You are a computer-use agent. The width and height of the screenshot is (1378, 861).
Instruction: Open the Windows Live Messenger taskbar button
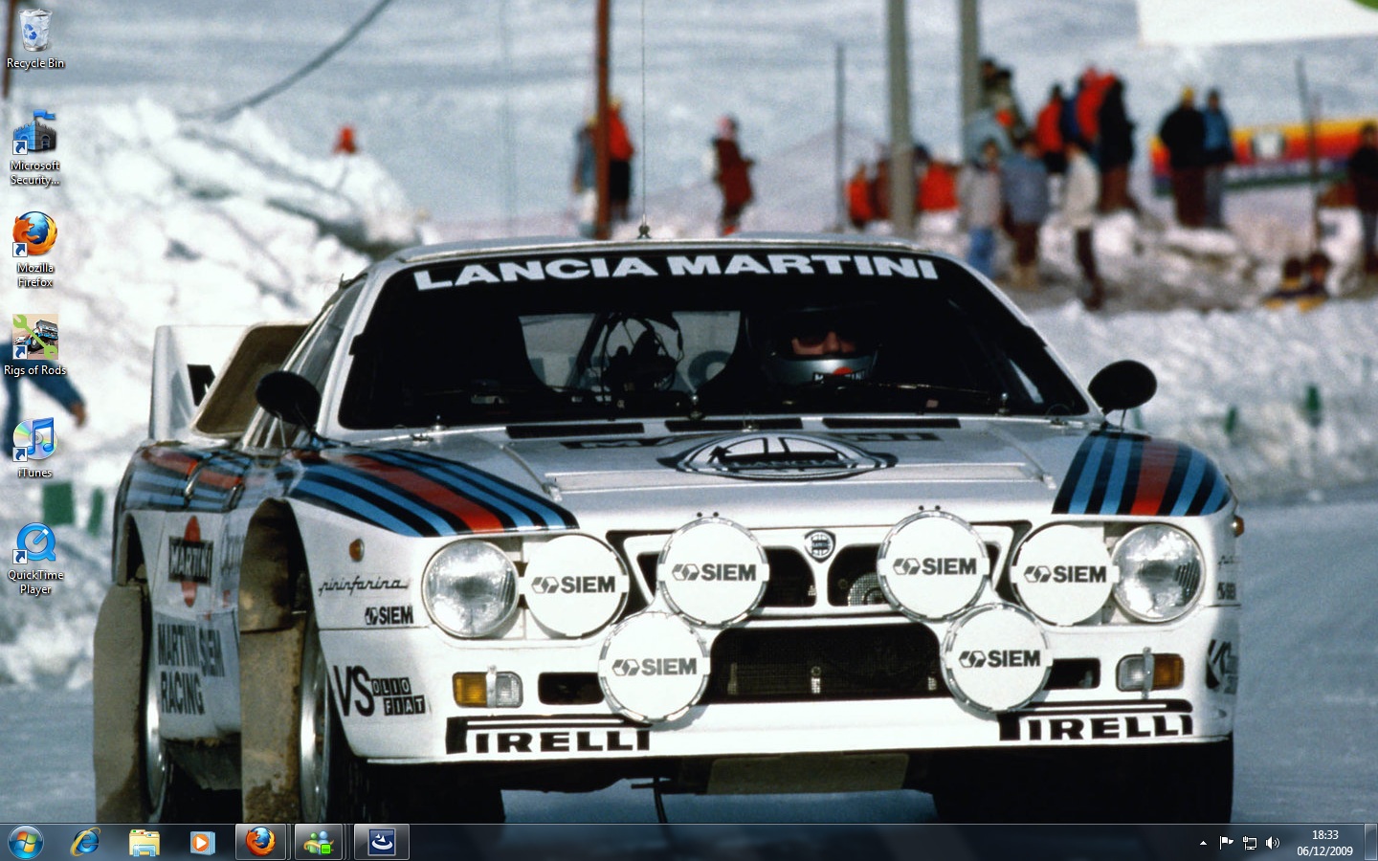click(319, 842)
